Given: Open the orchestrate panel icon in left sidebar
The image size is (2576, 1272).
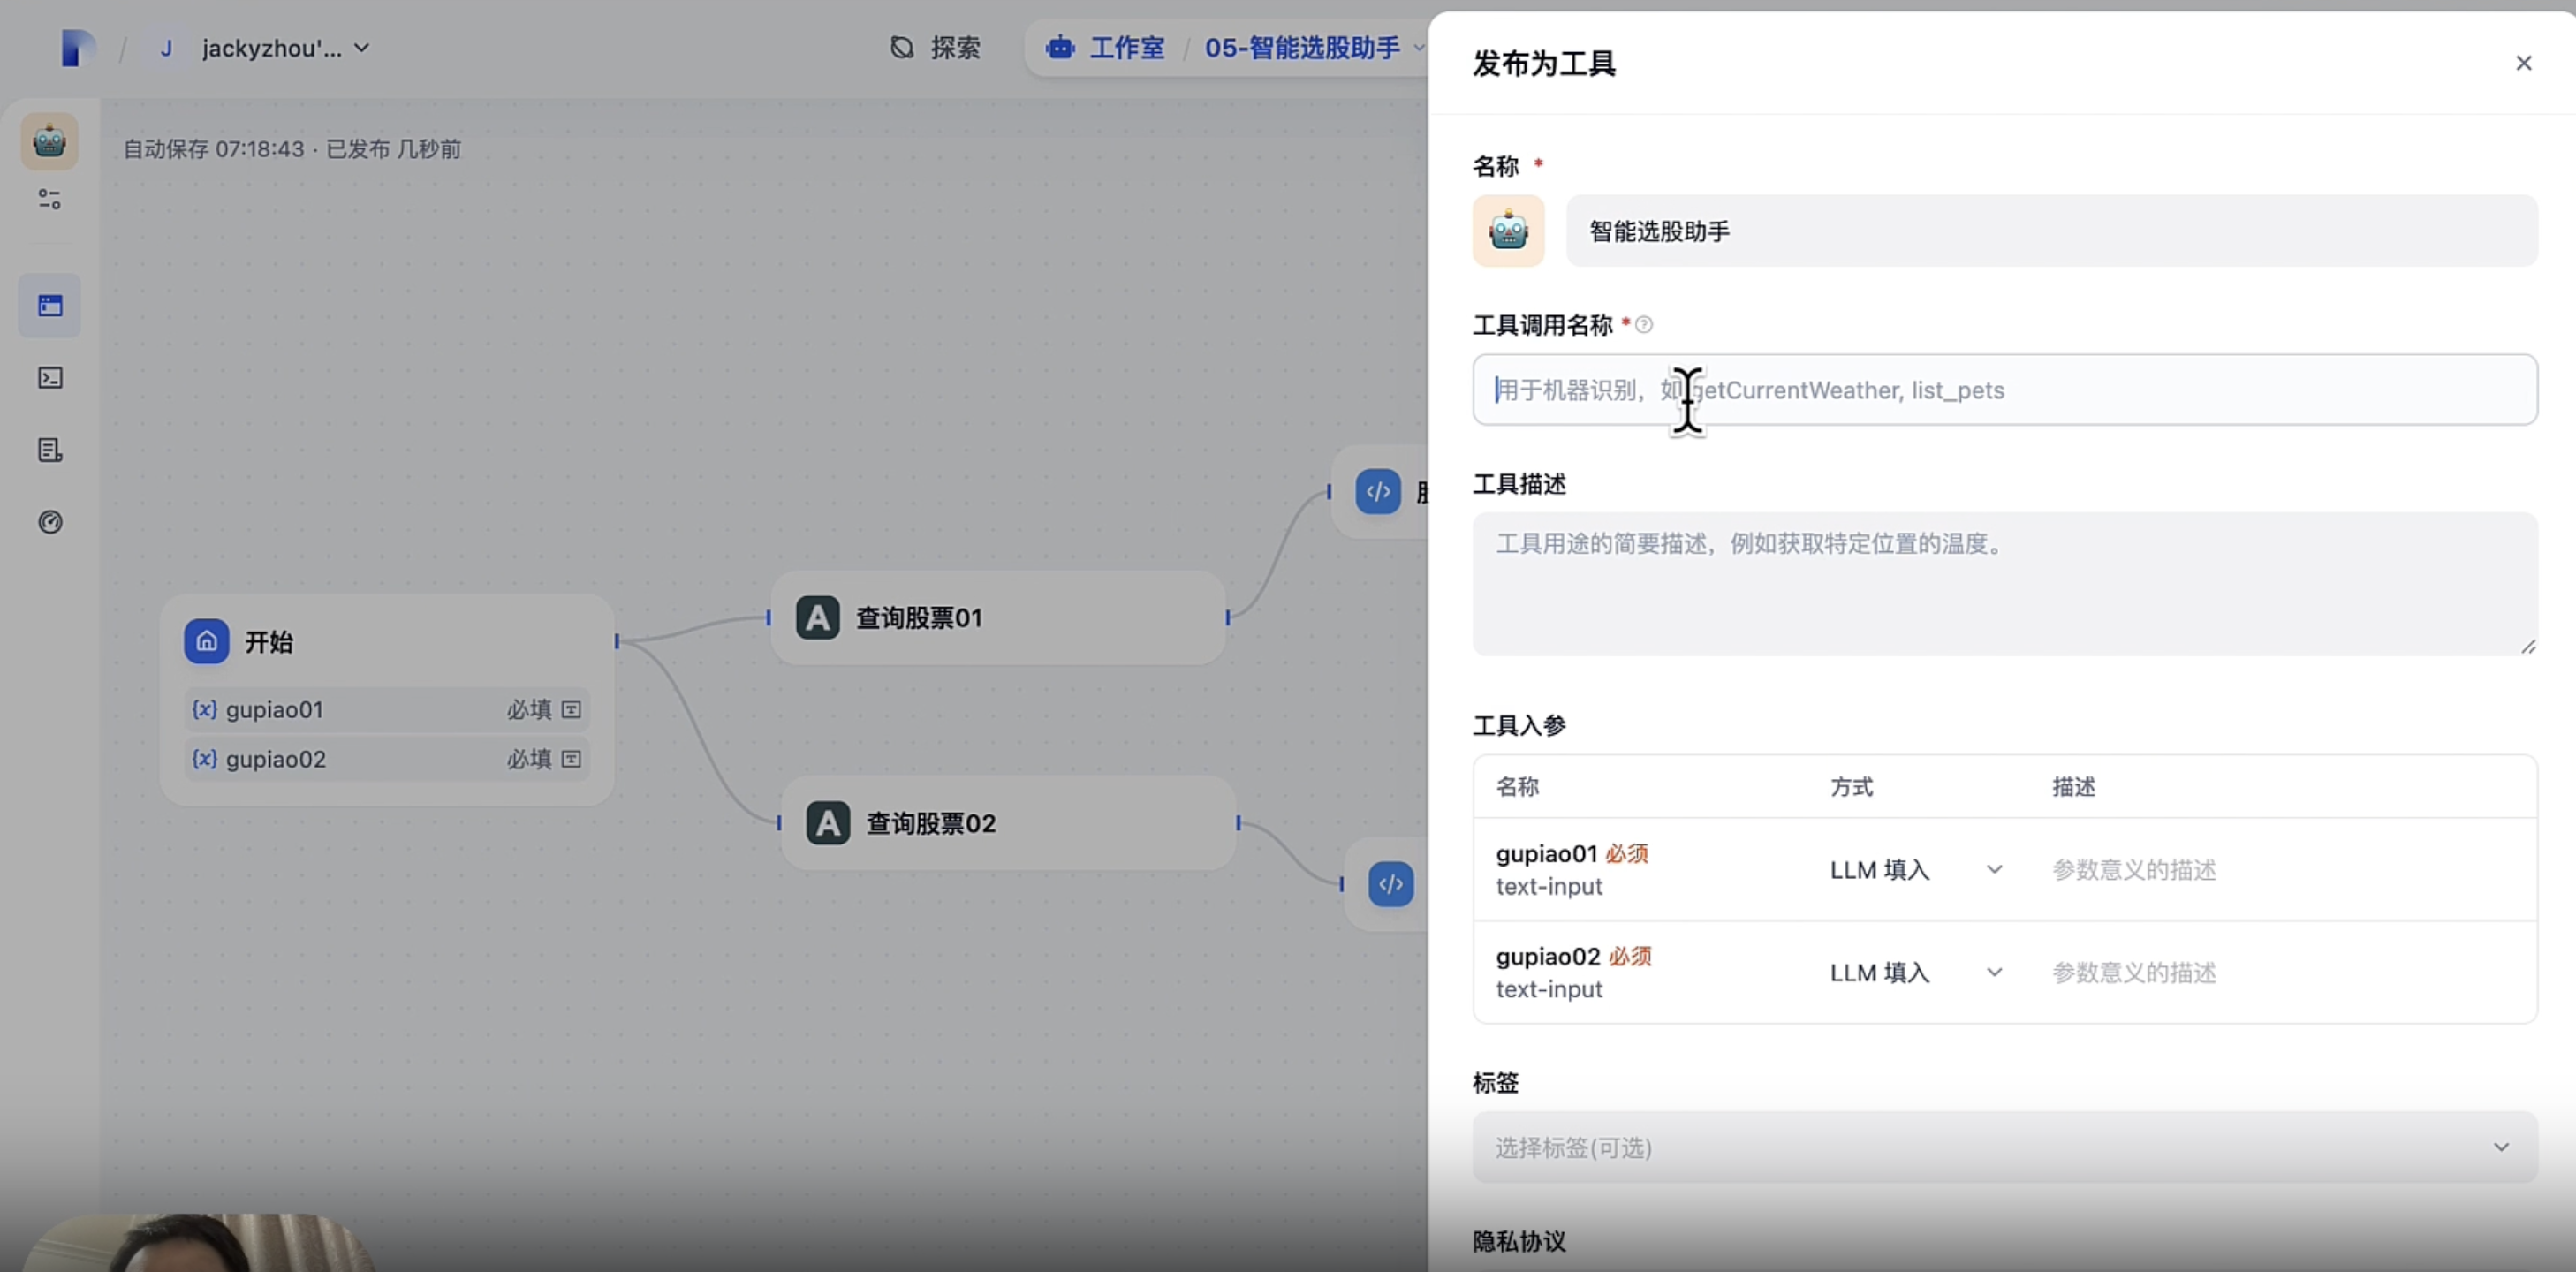Looking at the screenshot, I should click(x=49, y=305).
